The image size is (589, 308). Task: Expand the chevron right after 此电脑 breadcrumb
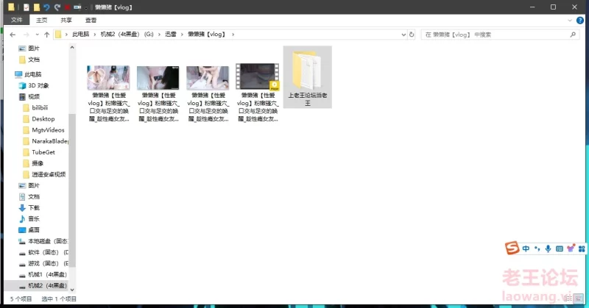tap(95, 34)
